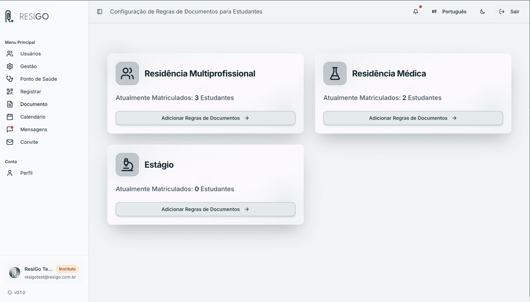This screenshot has width=530, height=302.
Task: Click Residência Multiprofissional group icon
Action: click(127, 74)
